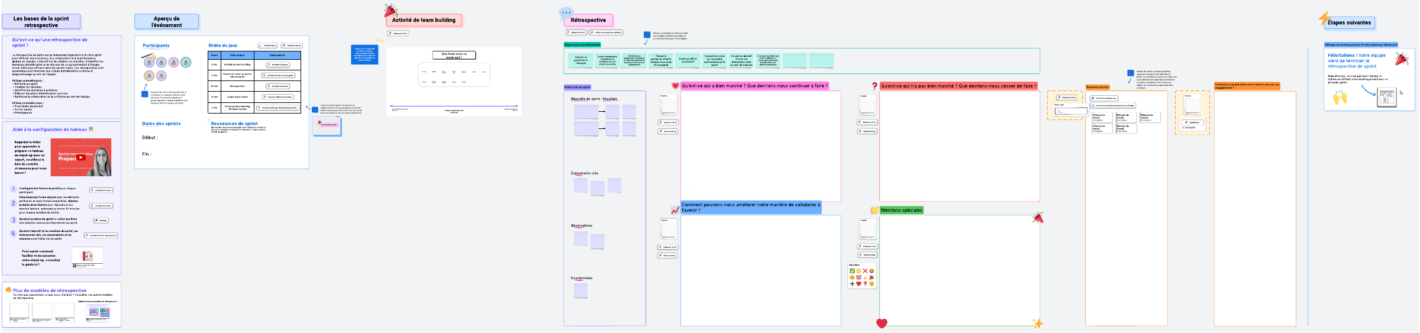
Task: Select the 'Éléments d'action' orange label
Action: coord(1098,87)
